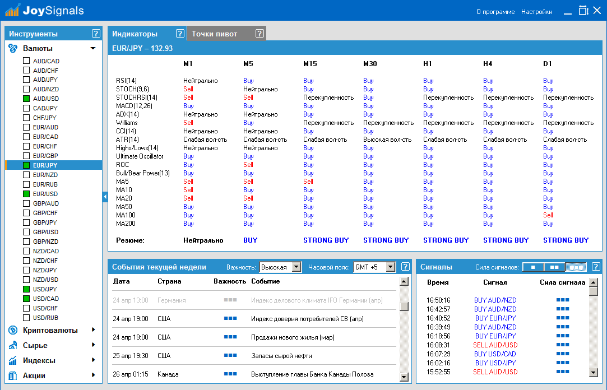Check the GBP/USD checkbox
Image resolution: width=607 pixels, height=390 pixels.
(x=26, y=232)
